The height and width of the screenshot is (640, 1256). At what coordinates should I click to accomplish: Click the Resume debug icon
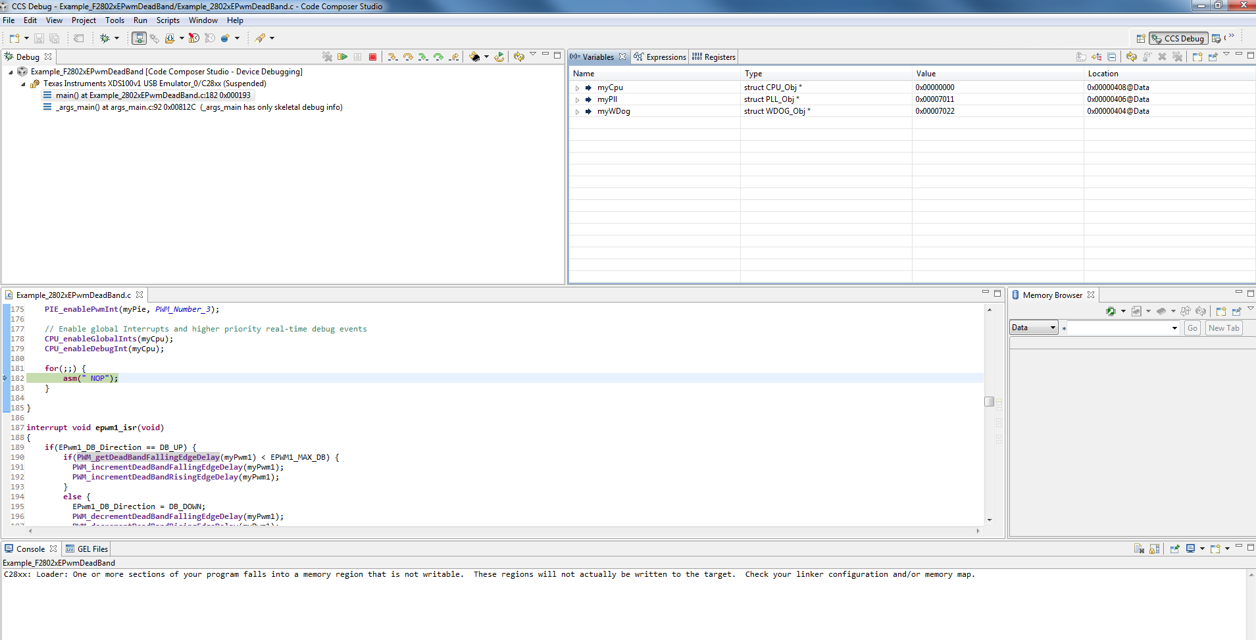pos(343,57)
